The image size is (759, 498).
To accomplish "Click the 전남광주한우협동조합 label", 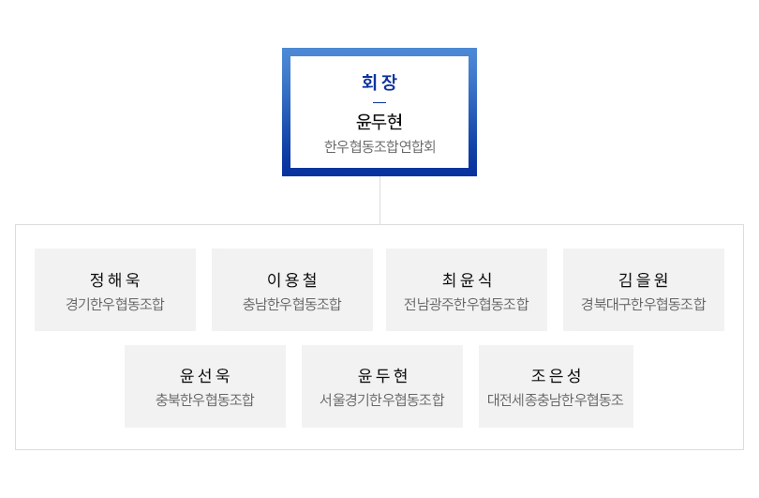I will [x=466, y=304].
